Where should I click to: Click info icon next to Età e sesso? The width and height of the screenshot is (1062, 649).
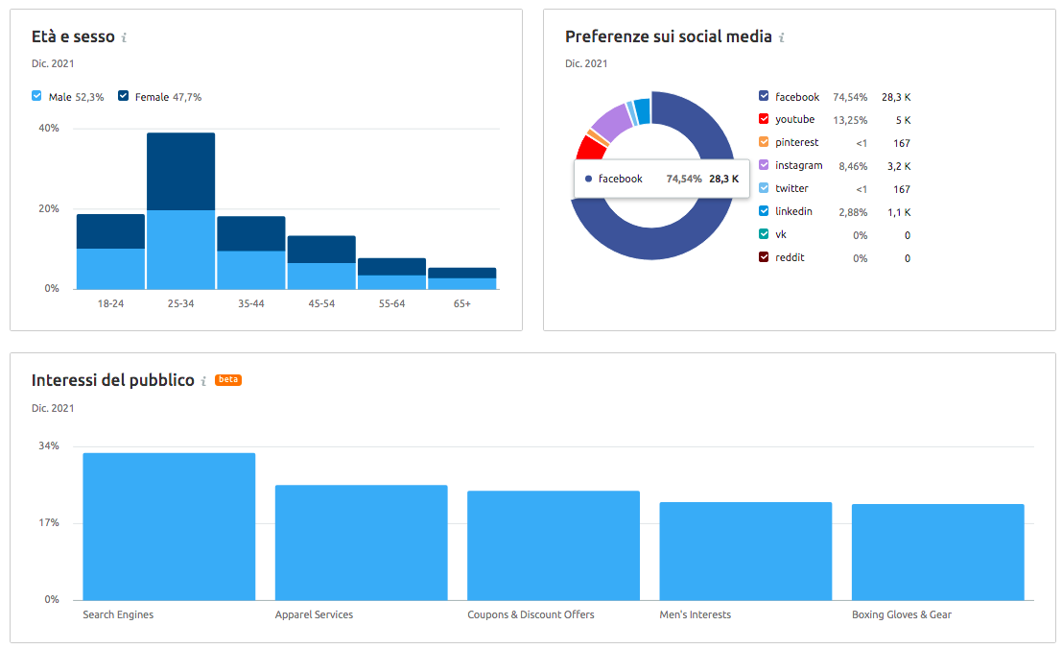124,38
